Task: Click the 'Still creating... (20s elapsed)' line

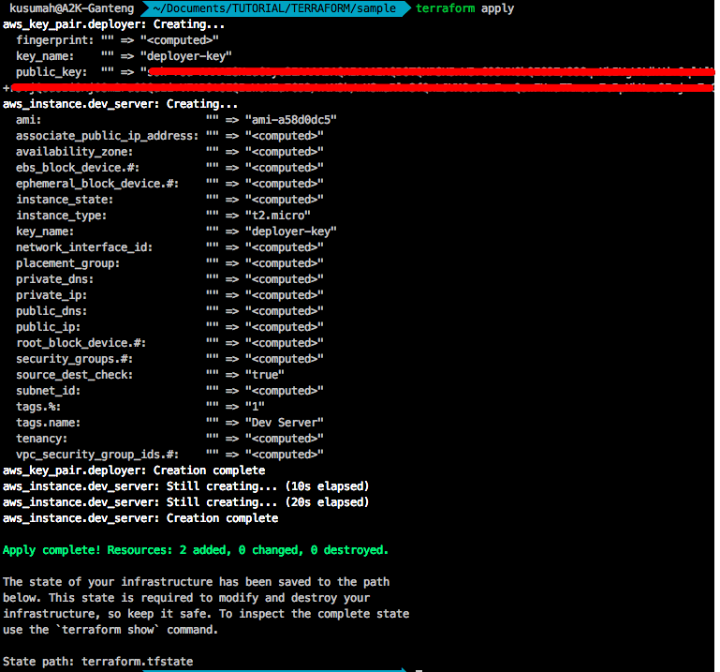Action: pos(185,502)
